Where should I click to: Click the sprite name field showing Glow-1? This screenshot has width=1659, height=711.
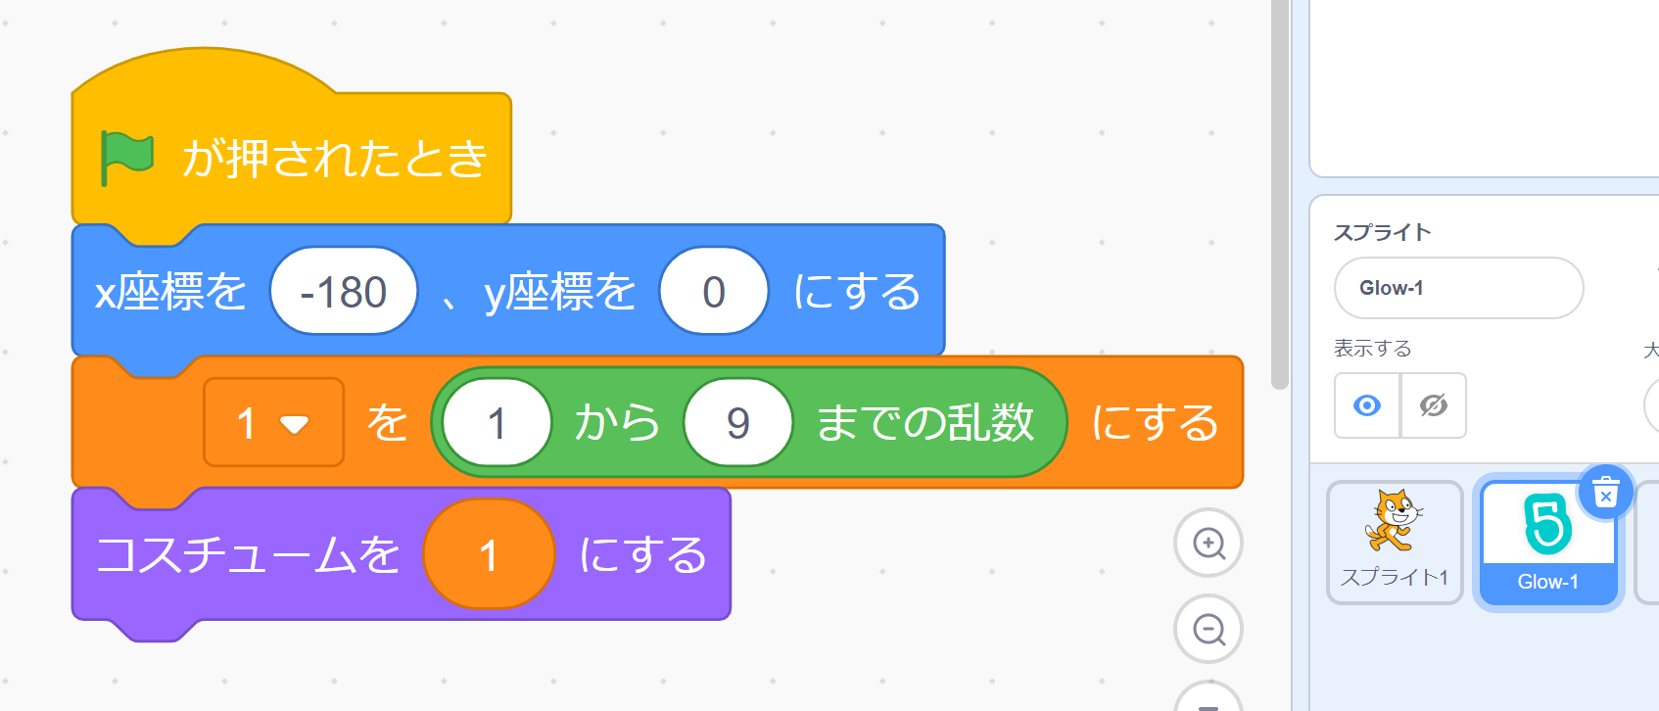coord(1457,288)
